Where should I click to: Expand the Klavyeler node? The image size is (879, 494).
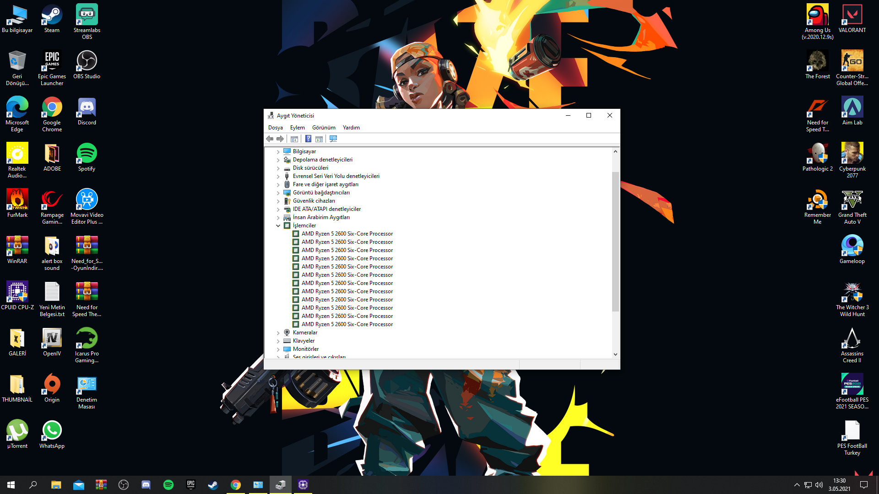(x=278, y=341)
